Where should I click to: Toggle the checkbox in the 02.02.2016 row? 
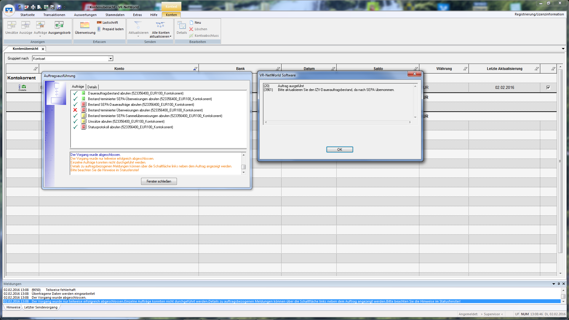tap(548, 87)
